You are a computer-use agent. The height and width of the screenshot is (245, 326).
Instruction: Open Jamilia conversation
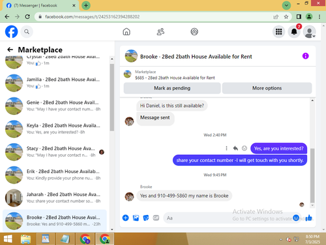(55, 83)
